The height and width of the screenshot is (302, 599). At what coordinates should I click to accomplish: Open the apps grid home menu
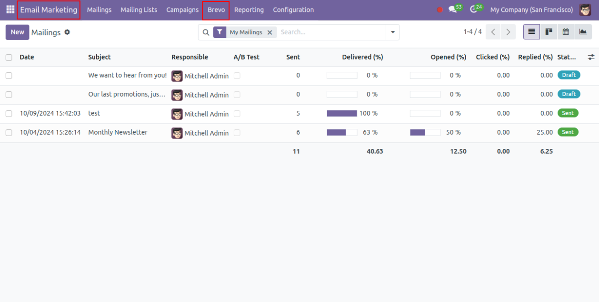[10, 10]
